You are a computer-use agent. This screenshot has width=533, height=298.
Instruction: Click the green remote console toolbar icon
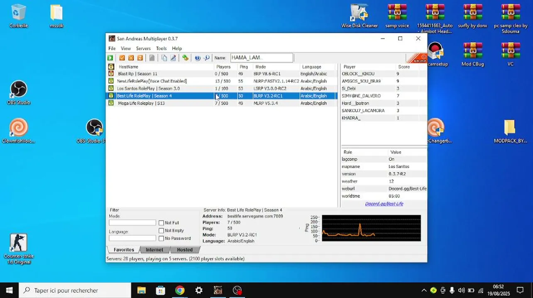click(x=185, y=58)
